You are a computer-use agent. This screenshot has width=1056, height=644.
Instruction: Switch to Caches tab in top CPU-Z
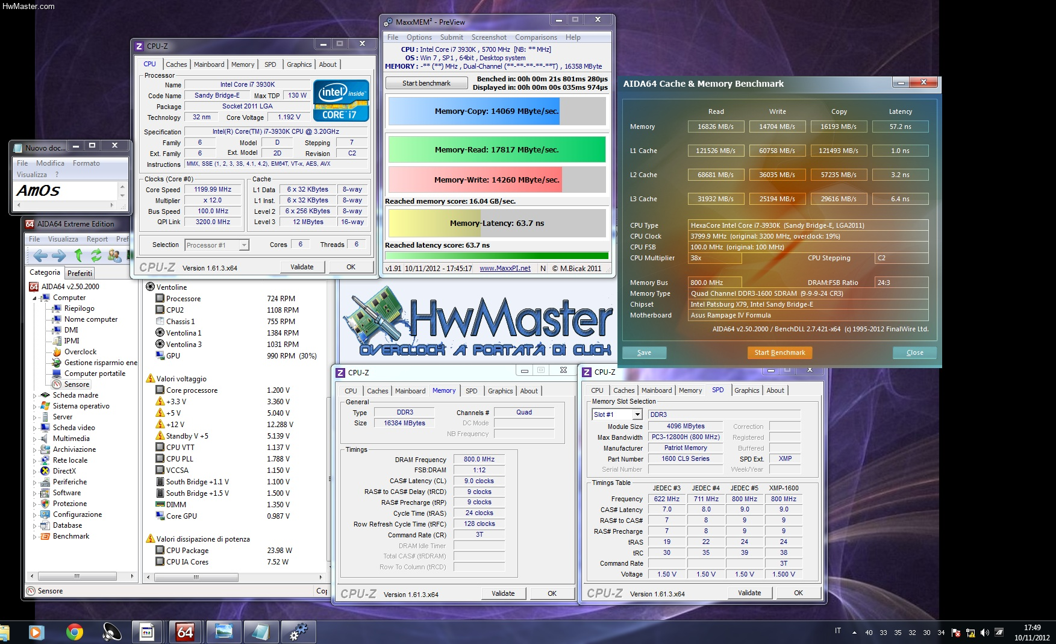coord(177,64)
